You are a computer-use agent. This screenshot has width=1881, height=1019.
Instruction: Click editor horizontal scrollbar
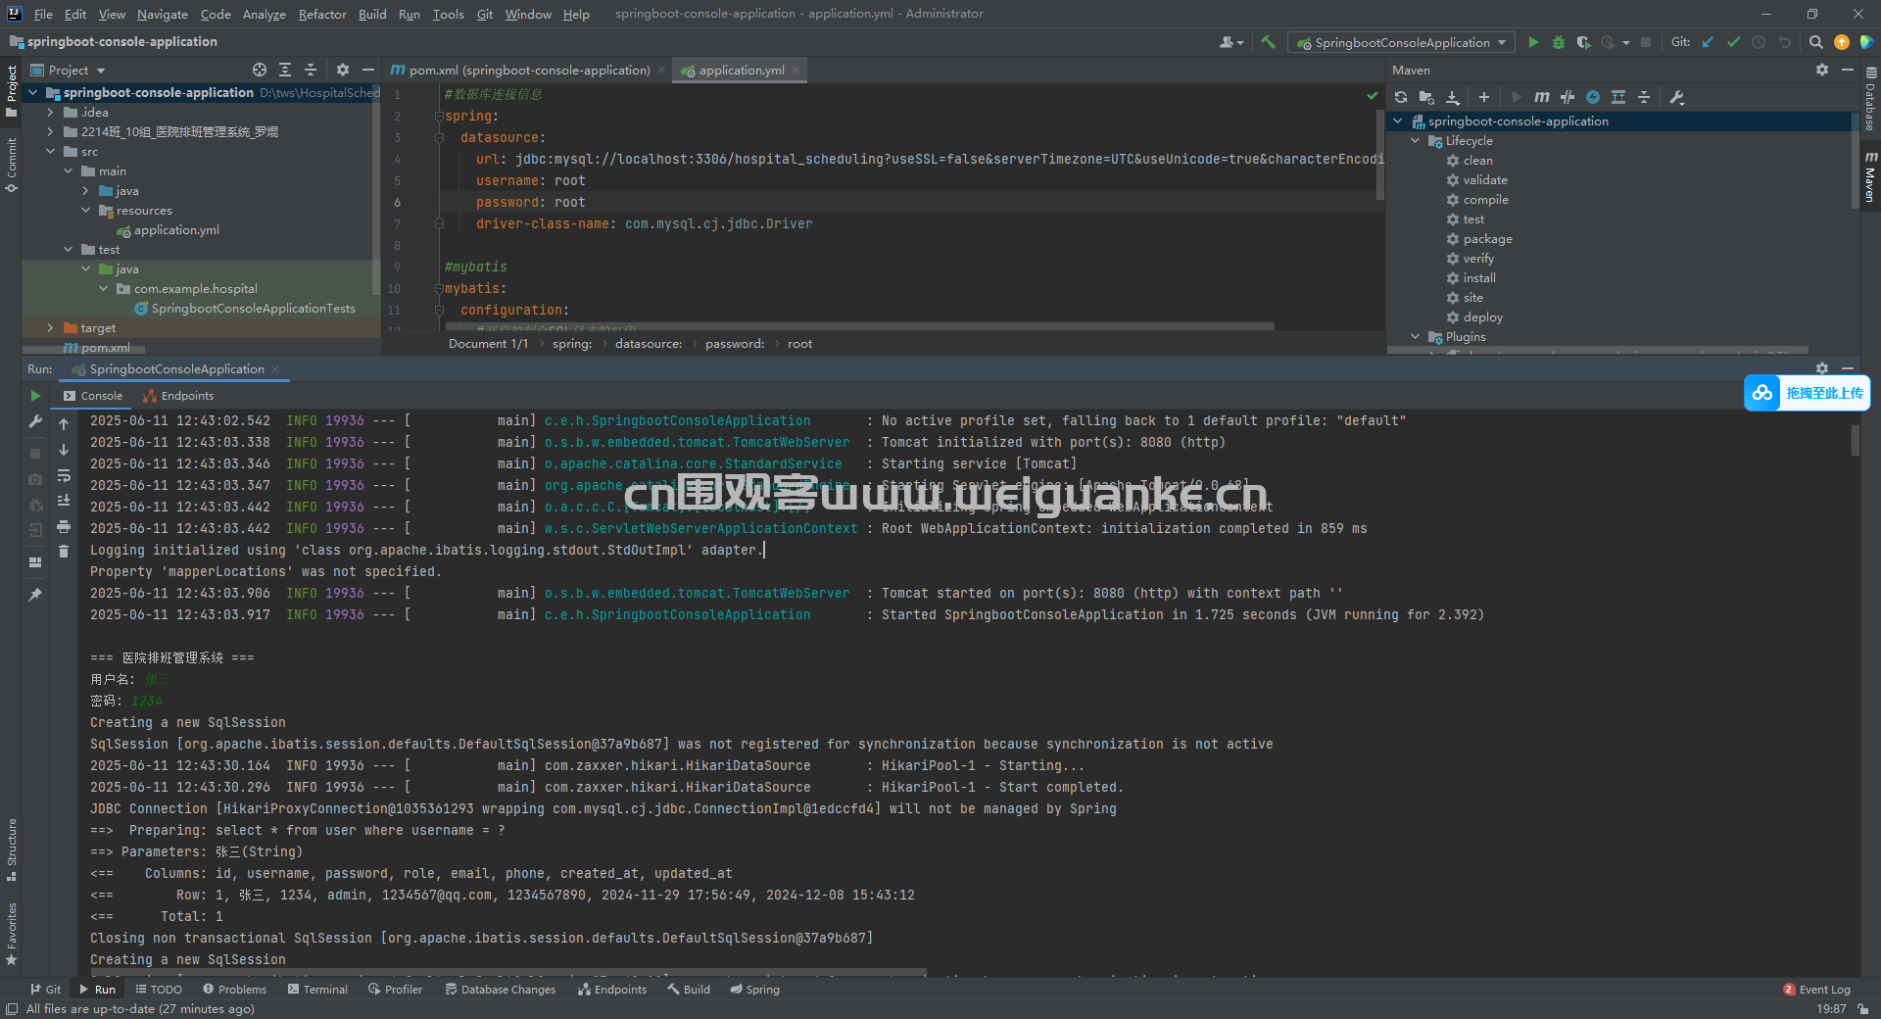859,326
